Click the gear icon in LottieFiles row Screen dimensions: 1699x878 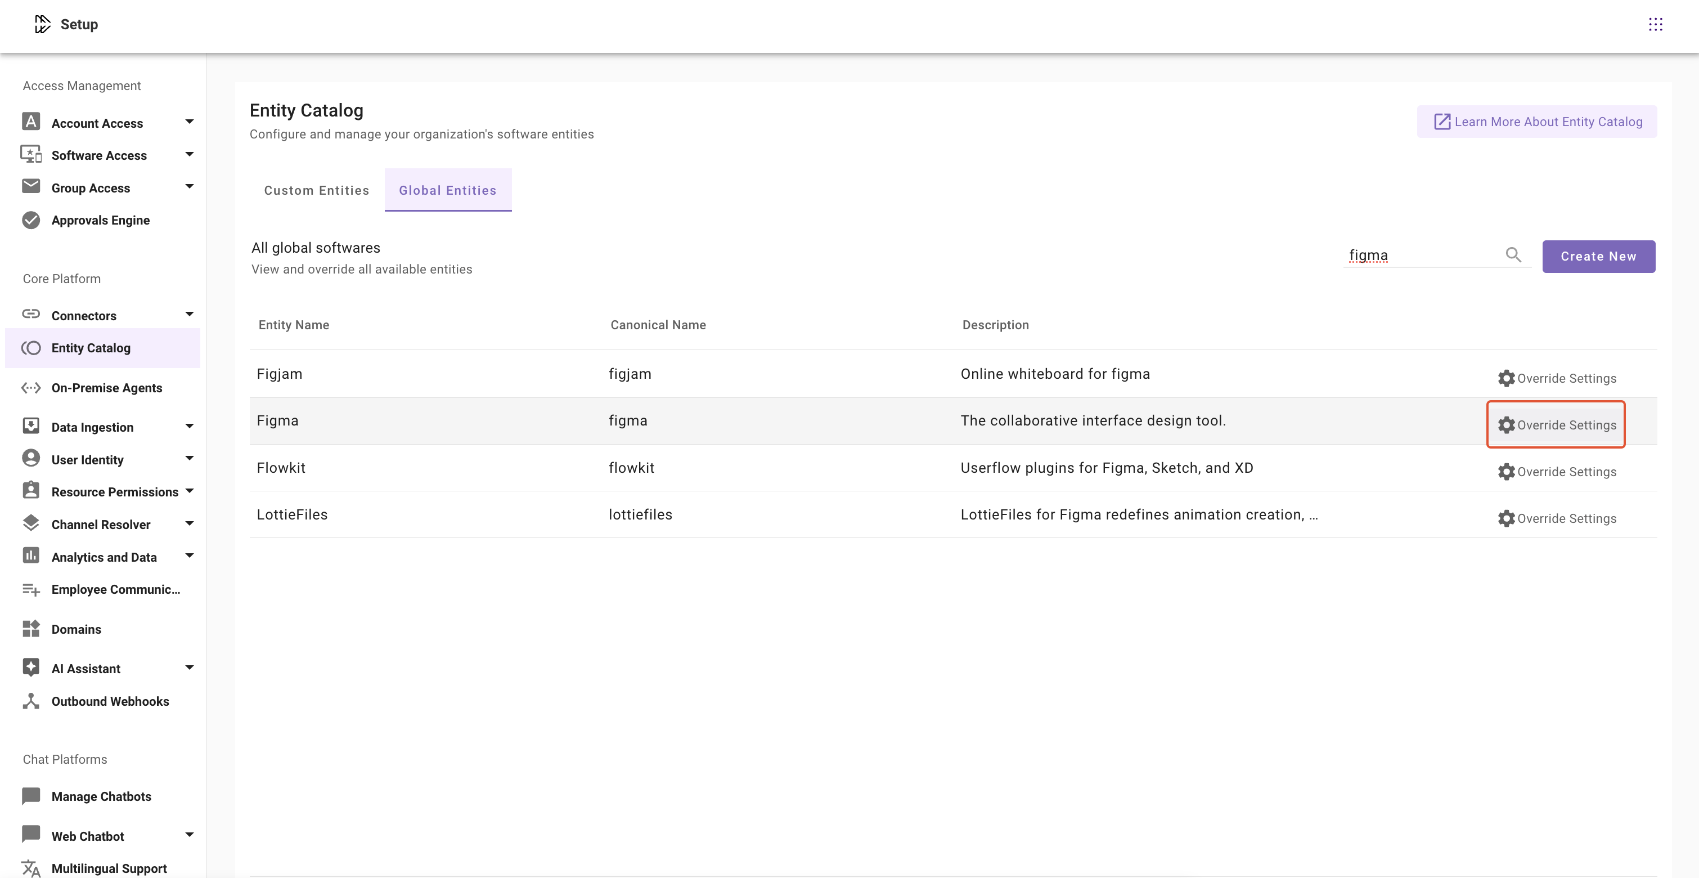(1505, 518)
